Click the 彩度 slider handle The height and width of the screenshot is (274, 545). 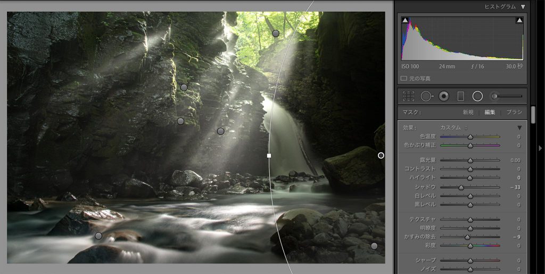pyautogui.click(x=470, y=245)
